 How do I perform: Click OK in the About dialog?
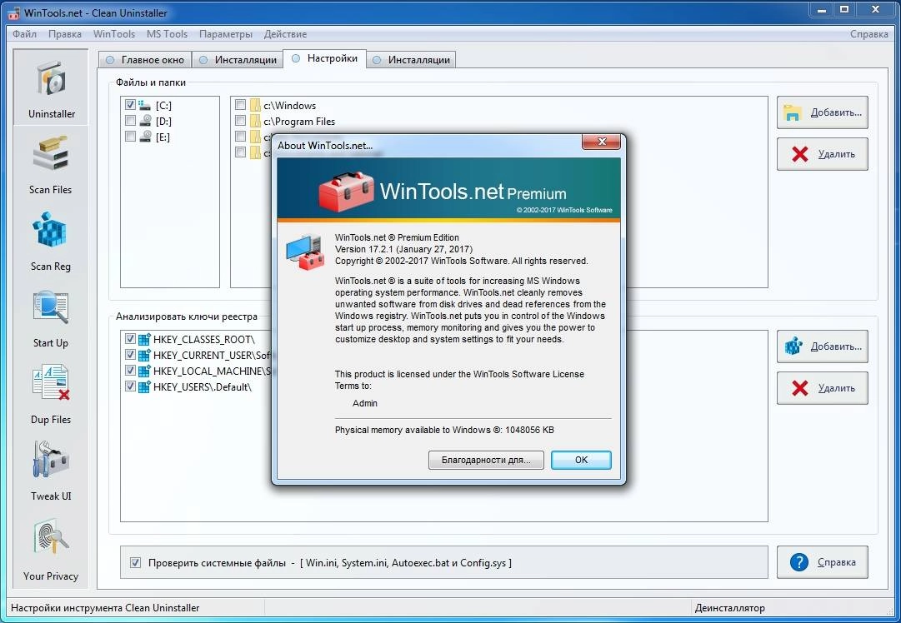pos(581,460)
